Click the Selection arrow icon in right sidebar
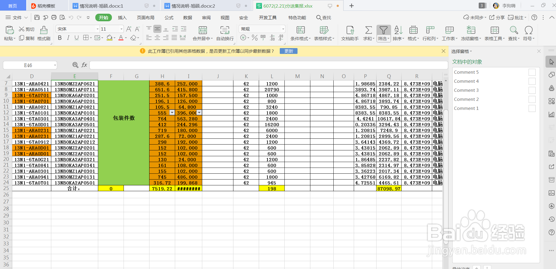The image size is (556, 269). click(551, 62)
